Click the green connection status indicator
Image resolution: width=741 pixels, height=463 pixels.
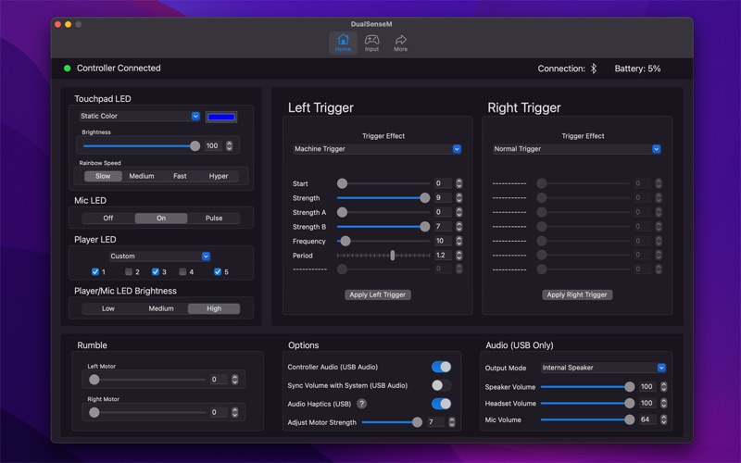[67, 68]
